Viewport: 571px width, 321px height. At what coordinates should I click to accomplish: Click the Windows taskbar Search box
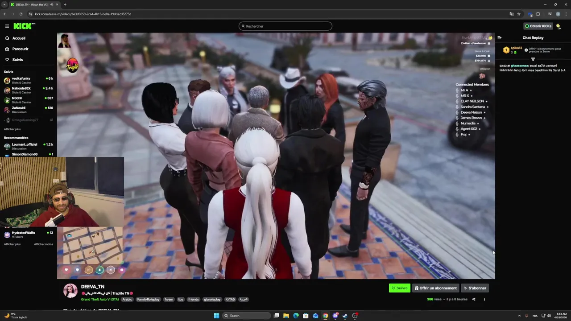click(247, 316)
